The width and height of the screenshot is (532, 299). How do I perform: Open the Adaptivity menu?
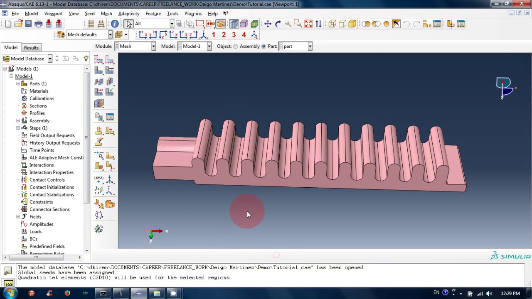129,14
